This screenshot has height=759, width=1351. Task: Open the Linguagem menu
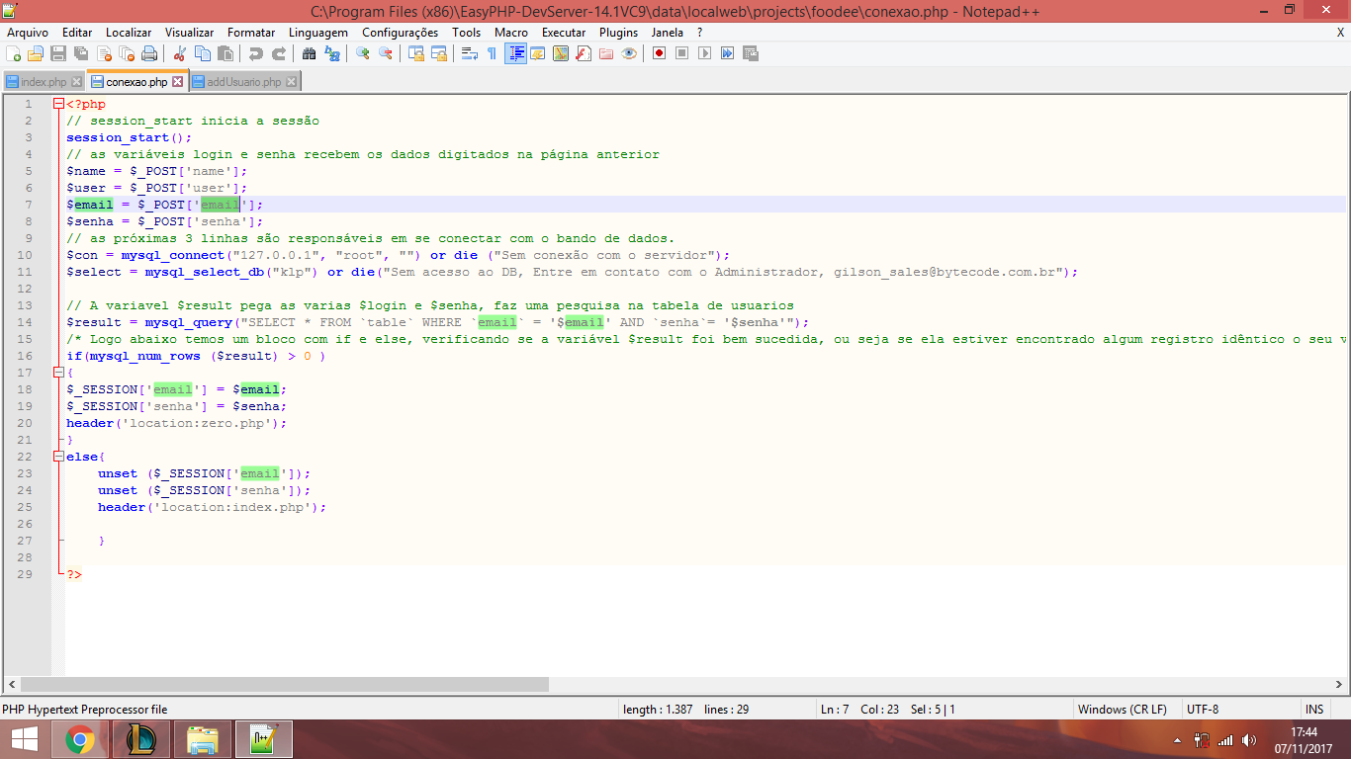point(318,33)
